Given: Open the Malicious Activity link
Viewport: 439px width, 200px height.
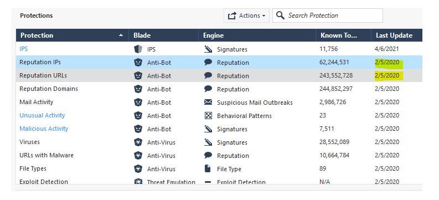Looking at the screenshot, I should point(44,129).
